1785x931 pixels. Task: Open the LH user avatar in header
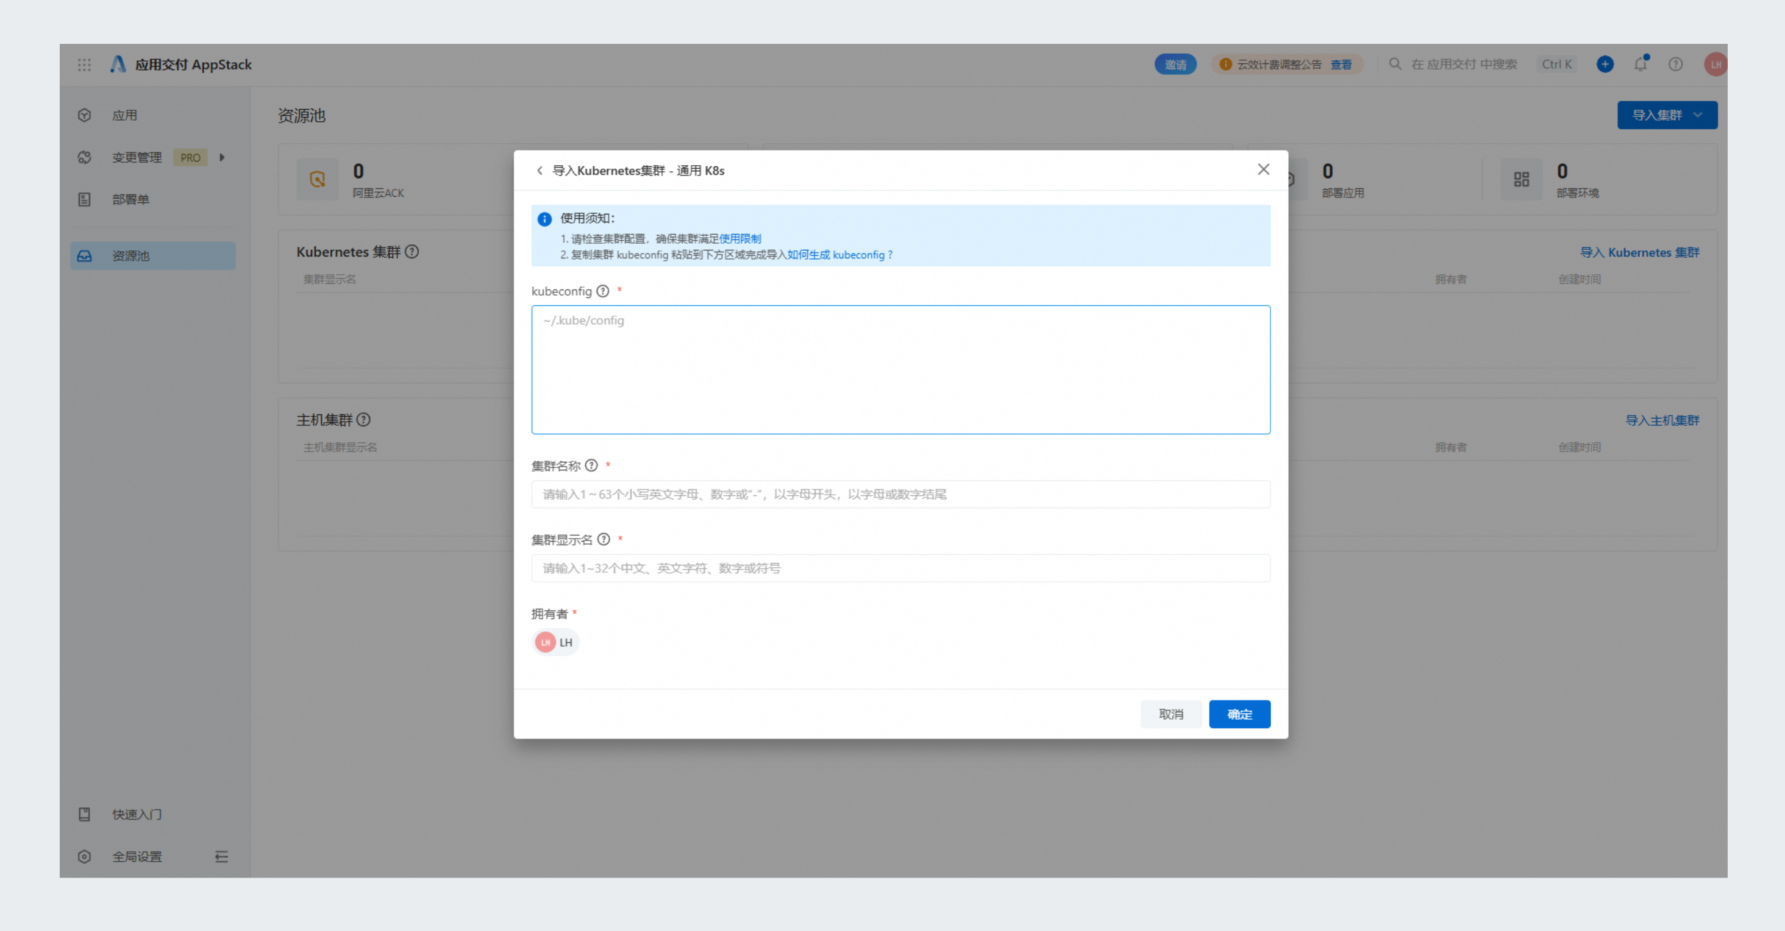point(1715,65)
